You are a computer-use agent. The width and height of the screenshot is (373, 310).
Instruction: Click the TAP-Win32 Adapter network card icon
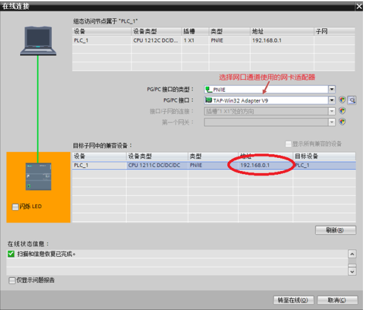208,101
